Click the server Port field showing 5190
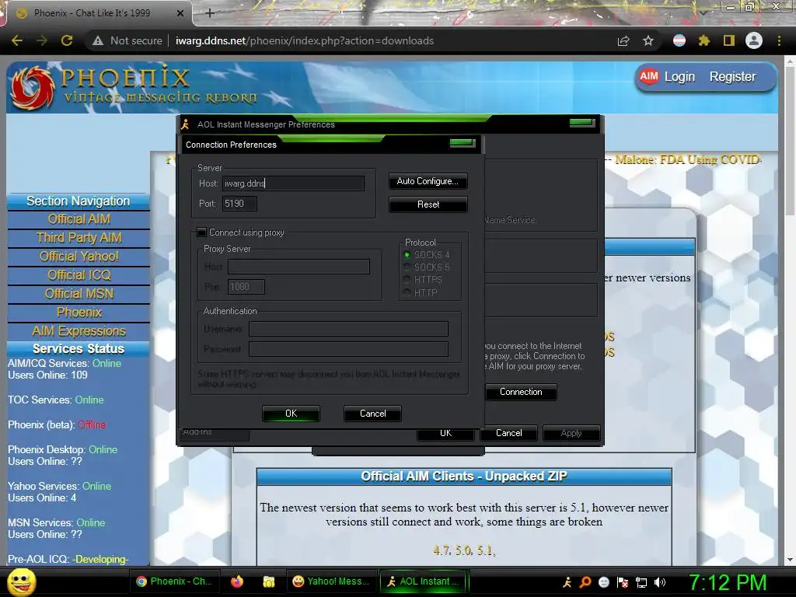The height and width of the screenshot is (597, 796). pos(239,204)
